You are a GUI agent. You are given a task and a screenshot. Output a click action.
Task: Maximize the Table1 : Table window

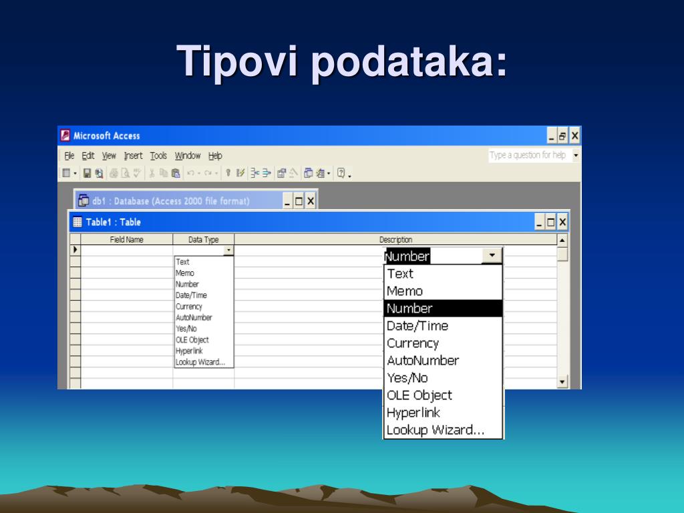551,222
